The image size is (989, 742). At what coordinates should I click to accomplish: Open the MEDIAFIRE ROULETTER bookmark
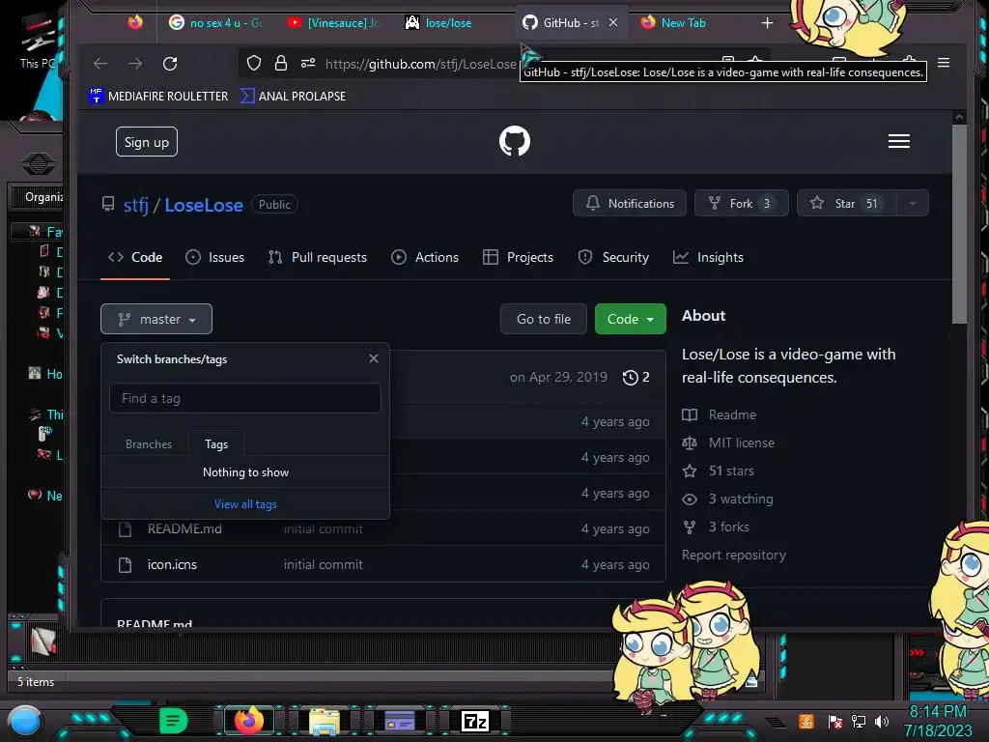[158, 96]
